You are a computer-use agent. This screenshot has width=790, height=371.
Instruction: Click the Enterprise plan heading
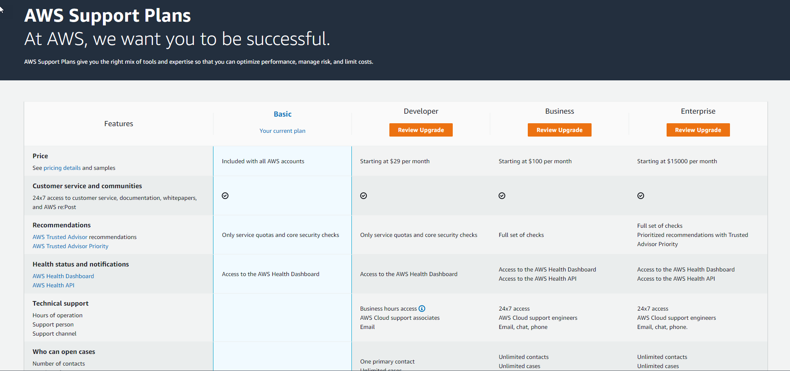click(x=698, y=111)
